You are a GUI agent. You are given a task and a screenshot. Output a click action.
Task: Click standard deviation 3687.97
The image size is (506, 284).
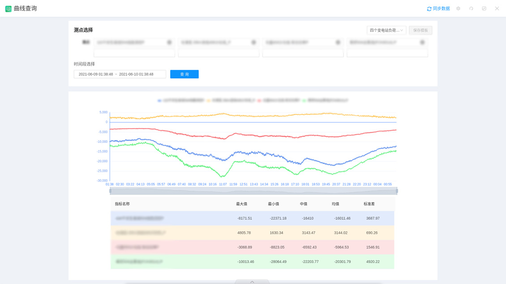pyautogui.click(x=373, y=218)
